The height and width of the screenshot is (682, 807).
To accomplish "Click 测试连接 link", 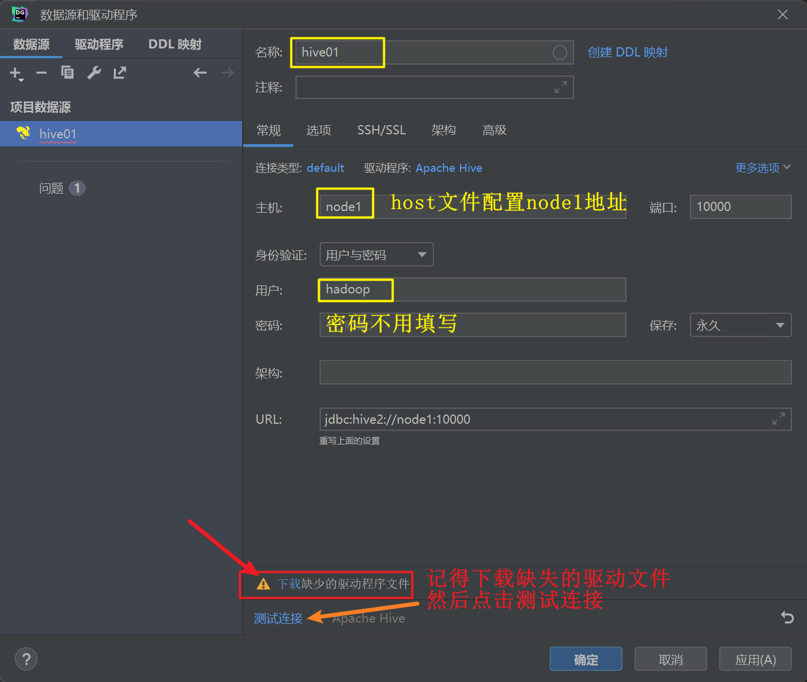I will click(278, 618).
